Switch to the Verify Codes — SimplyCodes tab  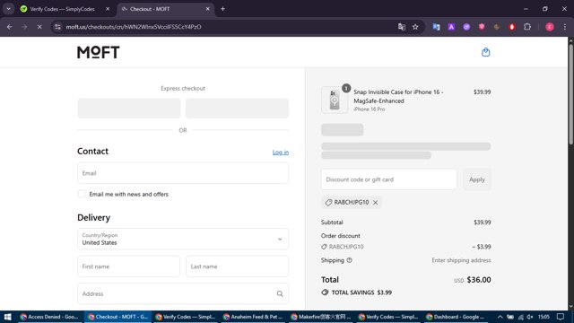[62, 9]
